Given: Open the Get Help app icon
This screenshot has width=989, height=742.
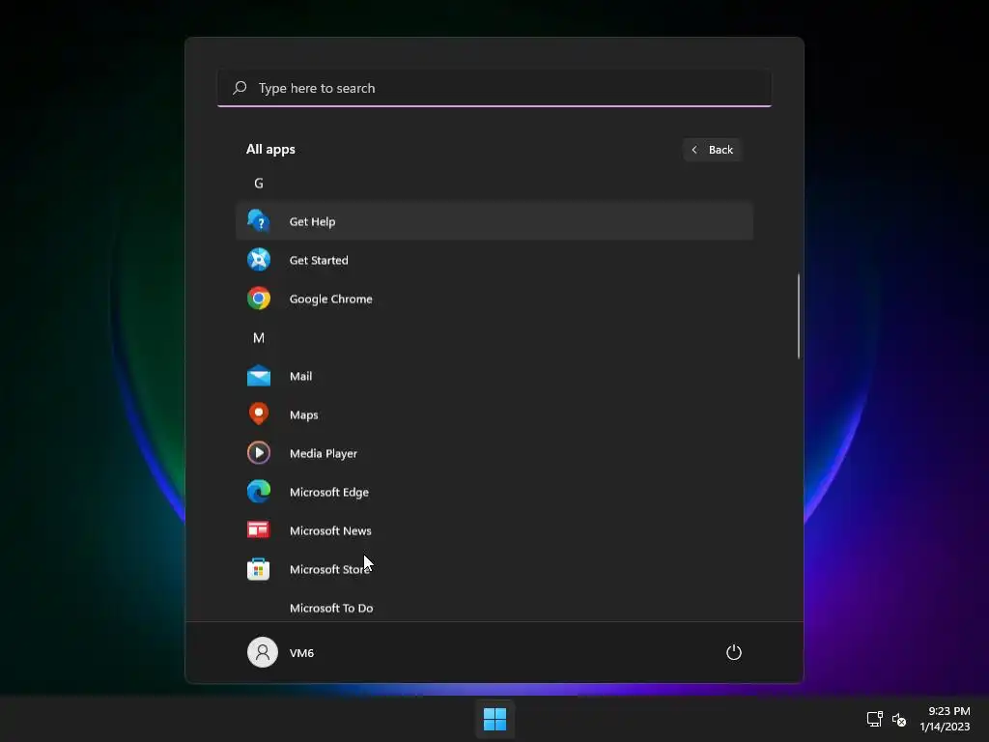Looking at the screenshot, I should [259, 221].
